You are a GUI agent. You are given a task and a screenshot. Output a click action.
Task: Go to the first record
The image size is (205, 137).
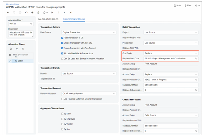pyautogui.click(x=52, y=12)
